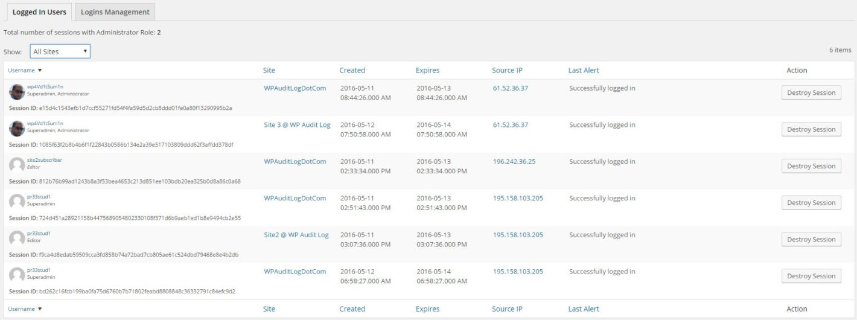Click wp4Vd1tSum1n avatar in WPAuditLogDotCom row

(x=17, y=92)
